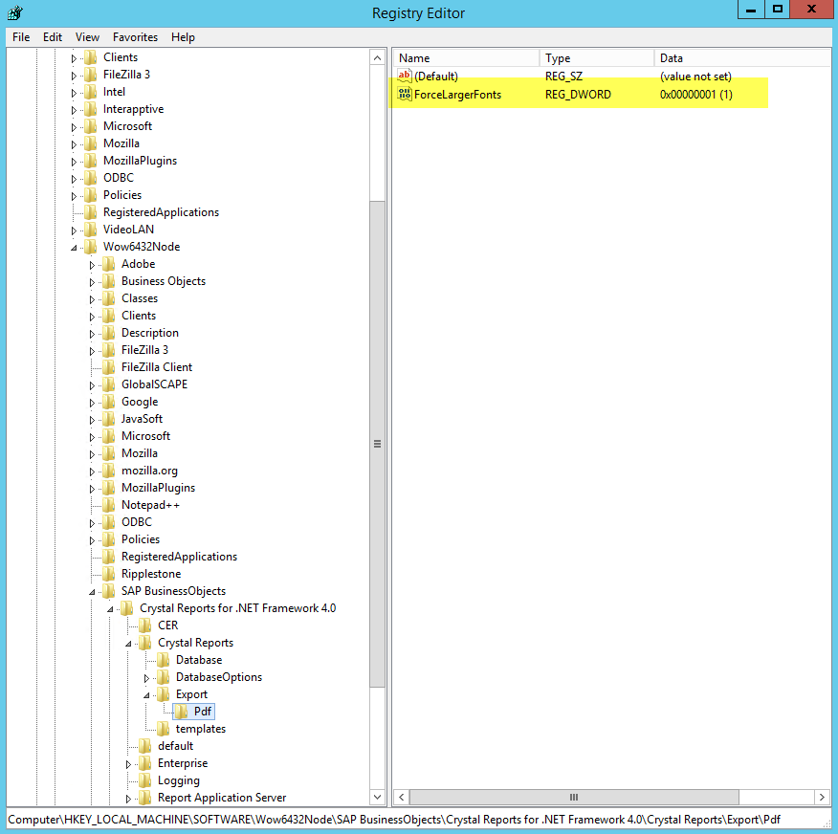Sort values by Name column header
The width and height of the screenshot is (838, 834).
467,57
